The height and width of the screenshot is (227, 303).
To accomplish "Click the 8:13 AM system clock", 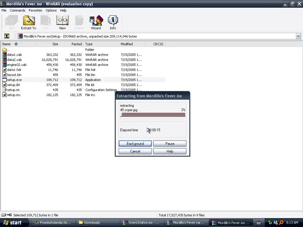I will click(x=292, y=223).
